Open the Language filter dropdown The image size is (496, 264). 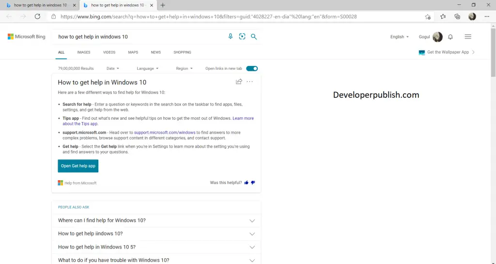tap(147, 68)
